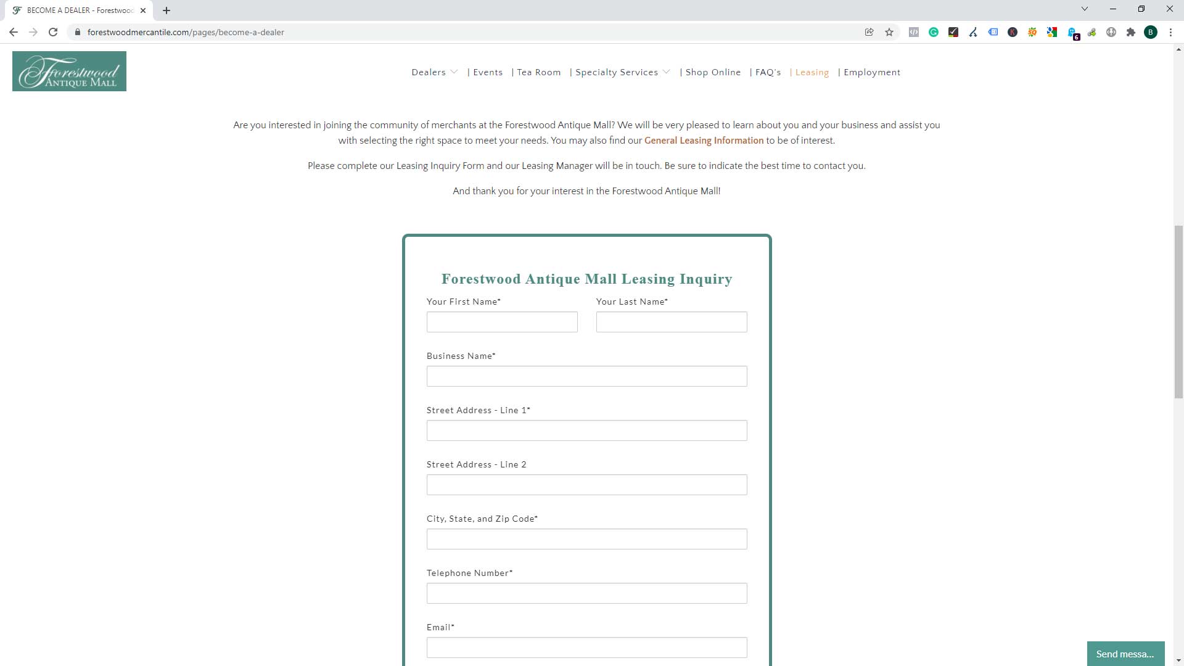Open the gray globe extension
The width and height of the screenshot is (1184, 666).
point(1111,32)
